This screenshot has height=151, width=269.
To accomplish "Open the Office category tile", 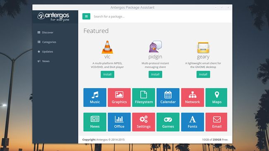I will click(x=119, y=122).
